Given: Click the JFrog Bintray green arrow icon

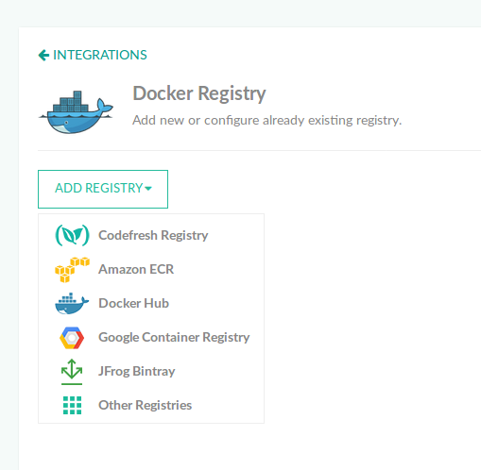Looking at the screenshot, I should pos(72,372).
